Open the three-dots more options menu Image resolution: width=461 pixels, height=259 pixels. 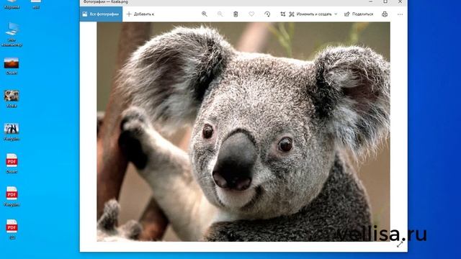pyautogui.click(x=400, y=14)
